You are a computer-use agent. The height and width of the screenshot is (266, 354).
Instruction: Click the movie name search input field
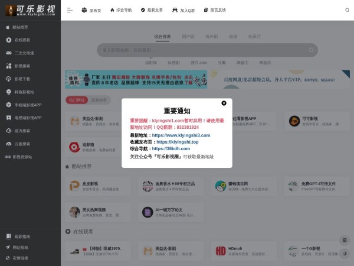click(177, 50)
